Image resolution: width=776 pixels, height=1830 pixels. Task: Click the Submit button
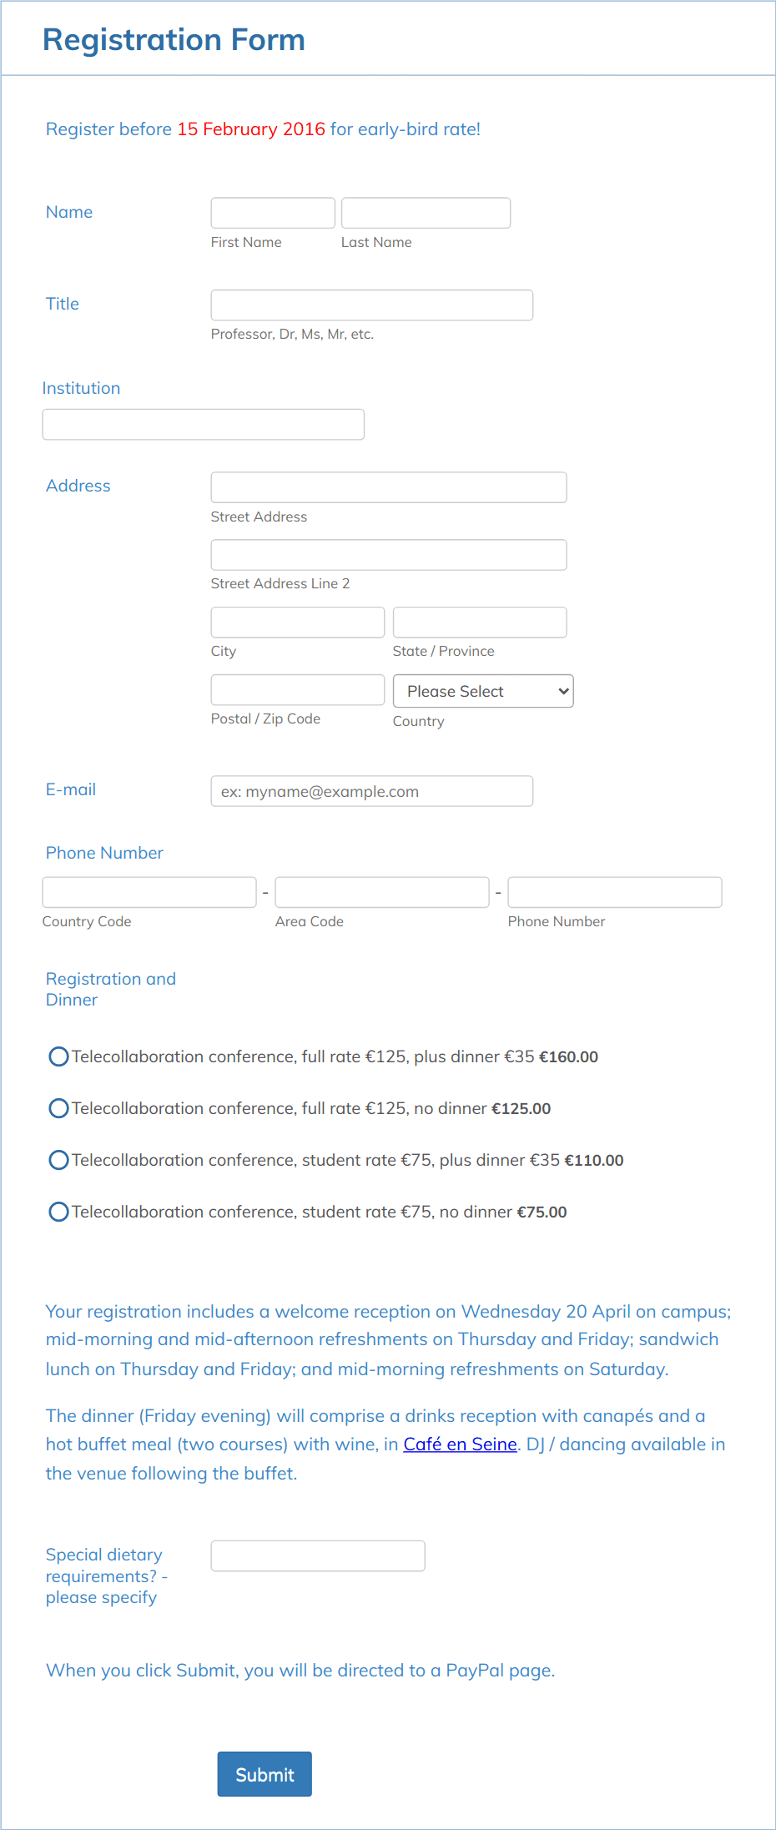coord(264,1774)
